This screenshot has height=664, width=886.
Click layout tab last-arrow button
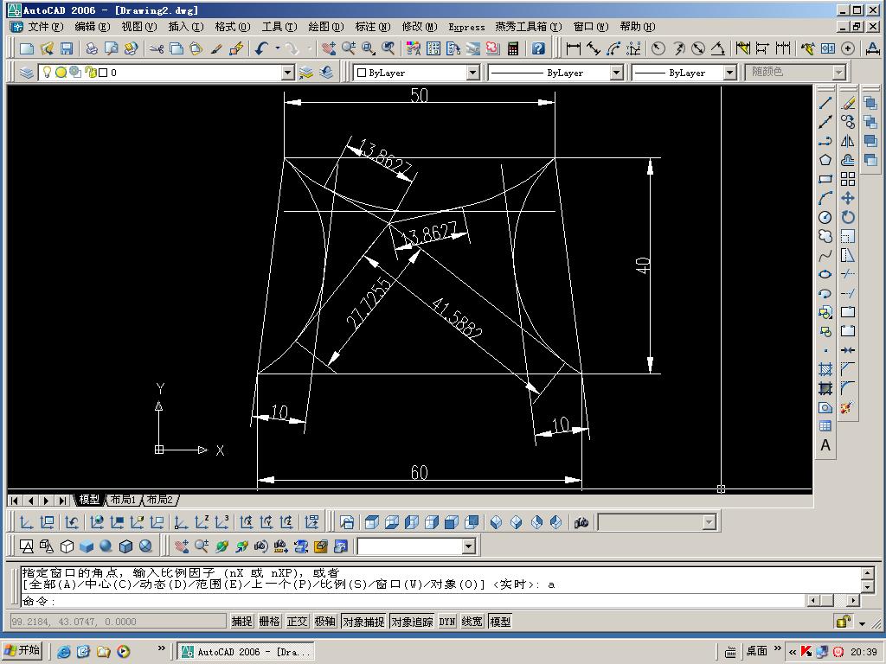(62, 501)
